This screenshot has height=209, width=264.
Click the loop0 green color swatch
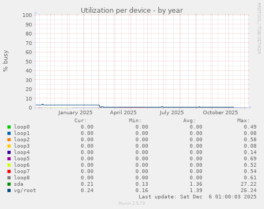tap(9, 127)
